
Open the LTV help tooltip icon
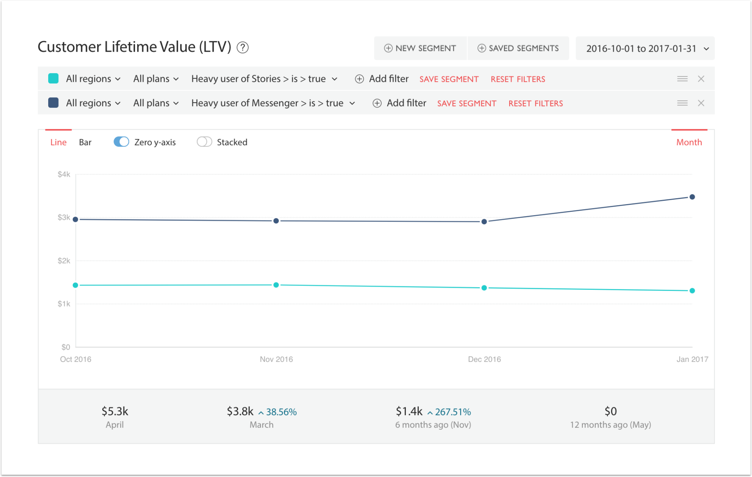tap(242, 47)
